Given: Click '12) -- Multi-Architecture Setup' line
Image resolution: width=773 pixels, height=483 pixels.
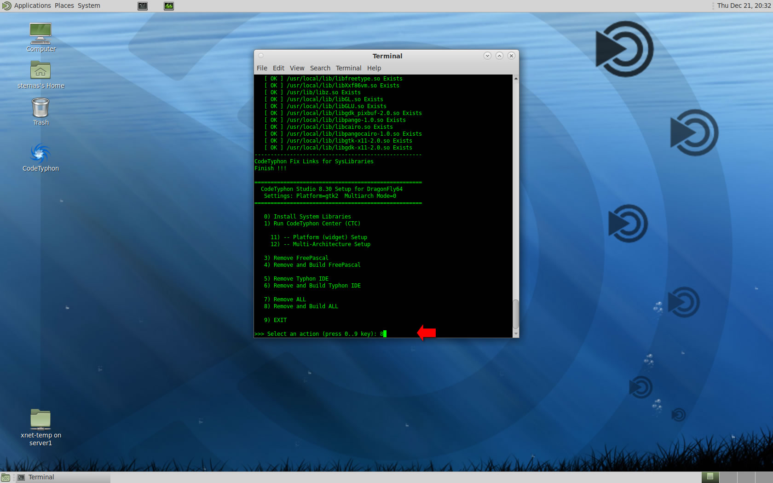Looking at the screenshot, I should click(320, 244).
